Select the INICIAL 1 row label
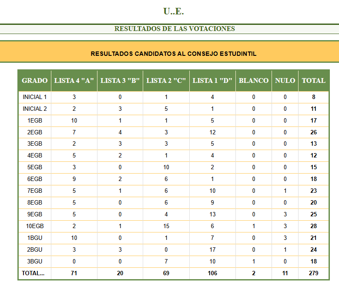 34,97
